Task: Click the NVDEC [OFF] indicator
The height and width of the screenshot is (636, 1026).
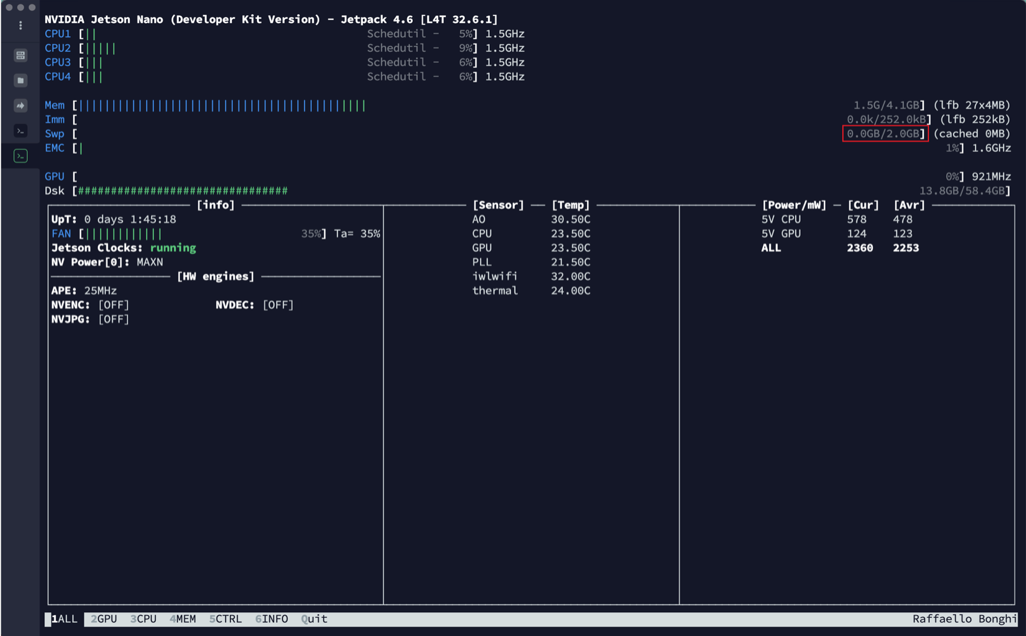Action: click(x=277, y=305)
